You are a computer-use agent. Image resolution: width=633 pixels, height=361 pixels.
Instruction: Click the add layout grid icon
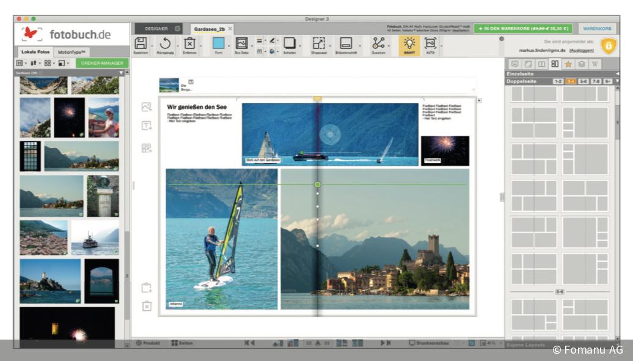pos(147,148)
